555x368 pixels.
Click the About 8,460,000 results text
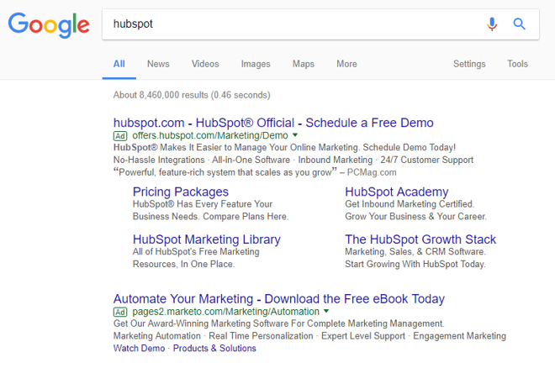tap(192, 95)
